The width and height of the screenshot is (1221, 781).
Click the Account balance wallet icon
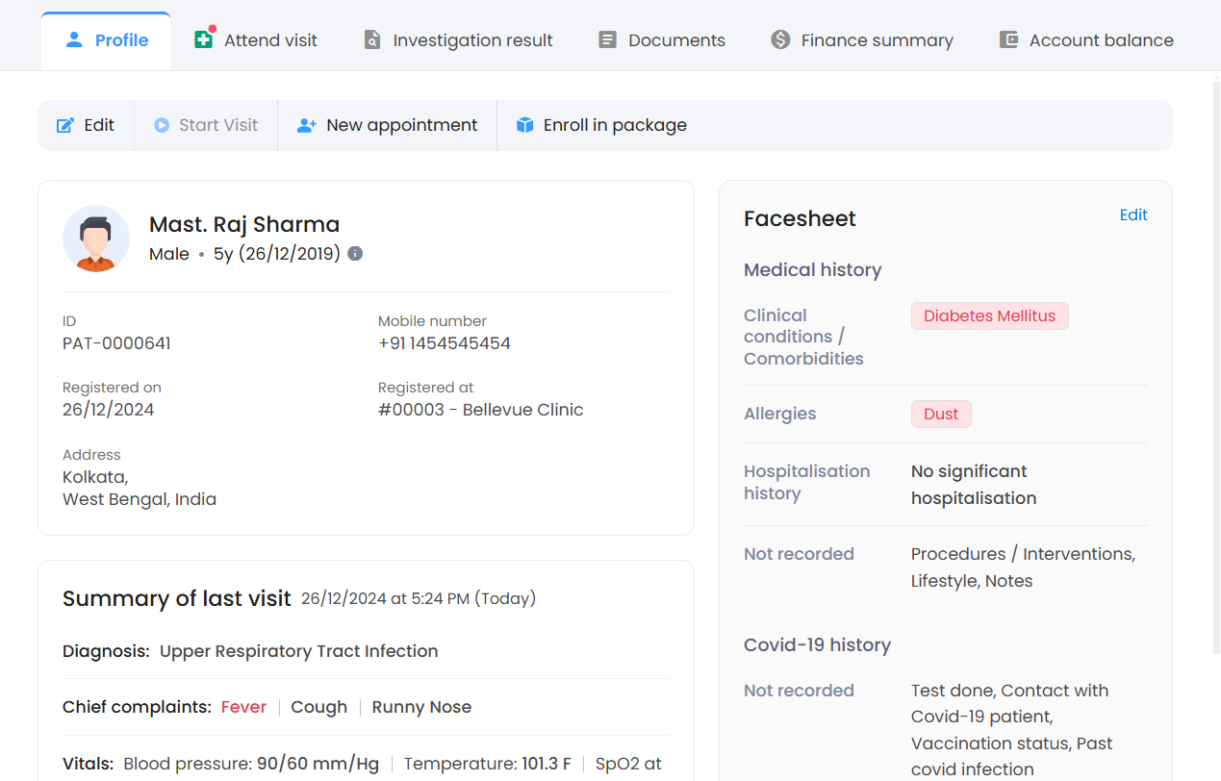pyautogui.click(x=1008, y=40)
